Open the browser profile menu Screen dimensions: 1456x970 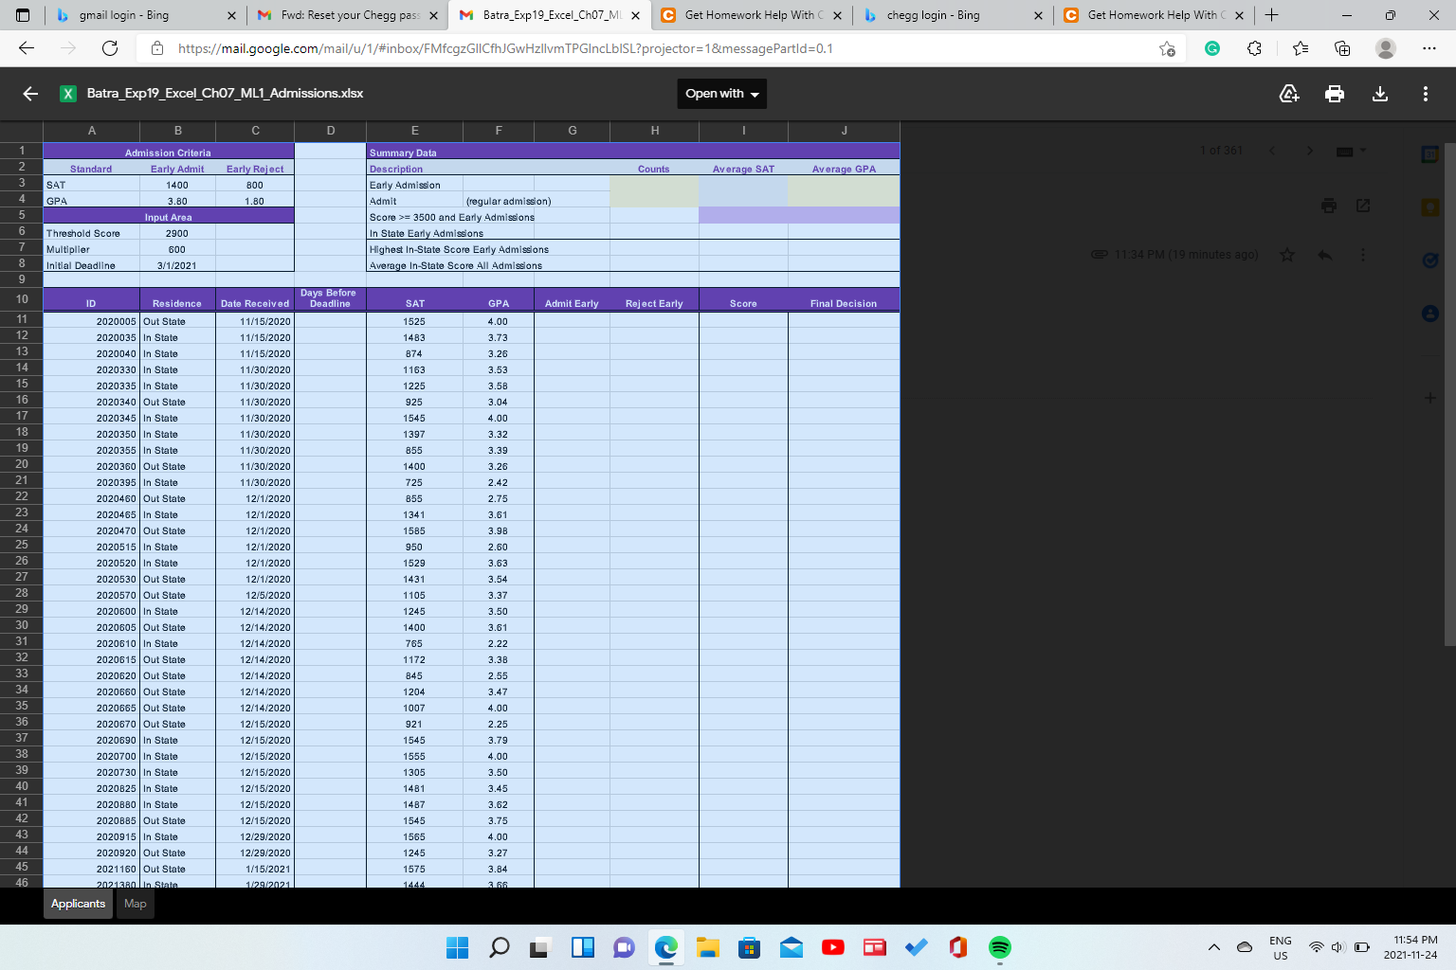point(1386,48)
